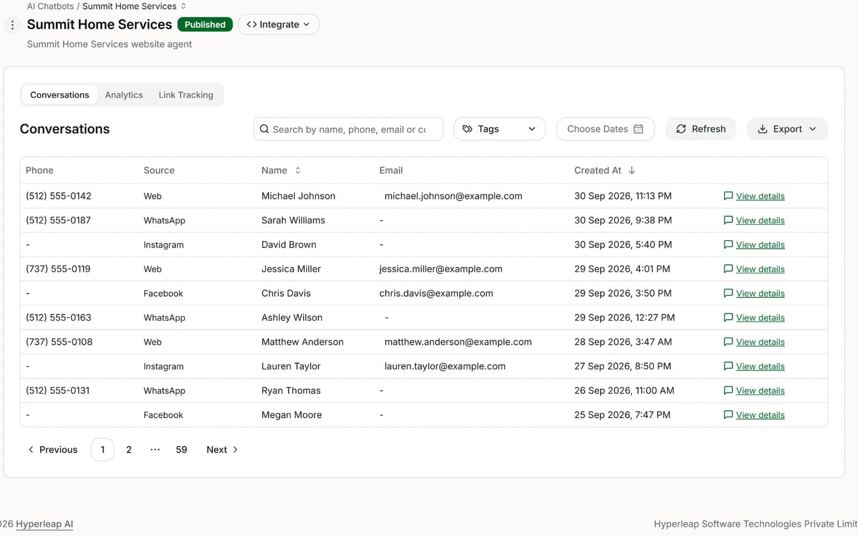Open the Export dropdown menu
858x536 pixels.
point(787,129)
